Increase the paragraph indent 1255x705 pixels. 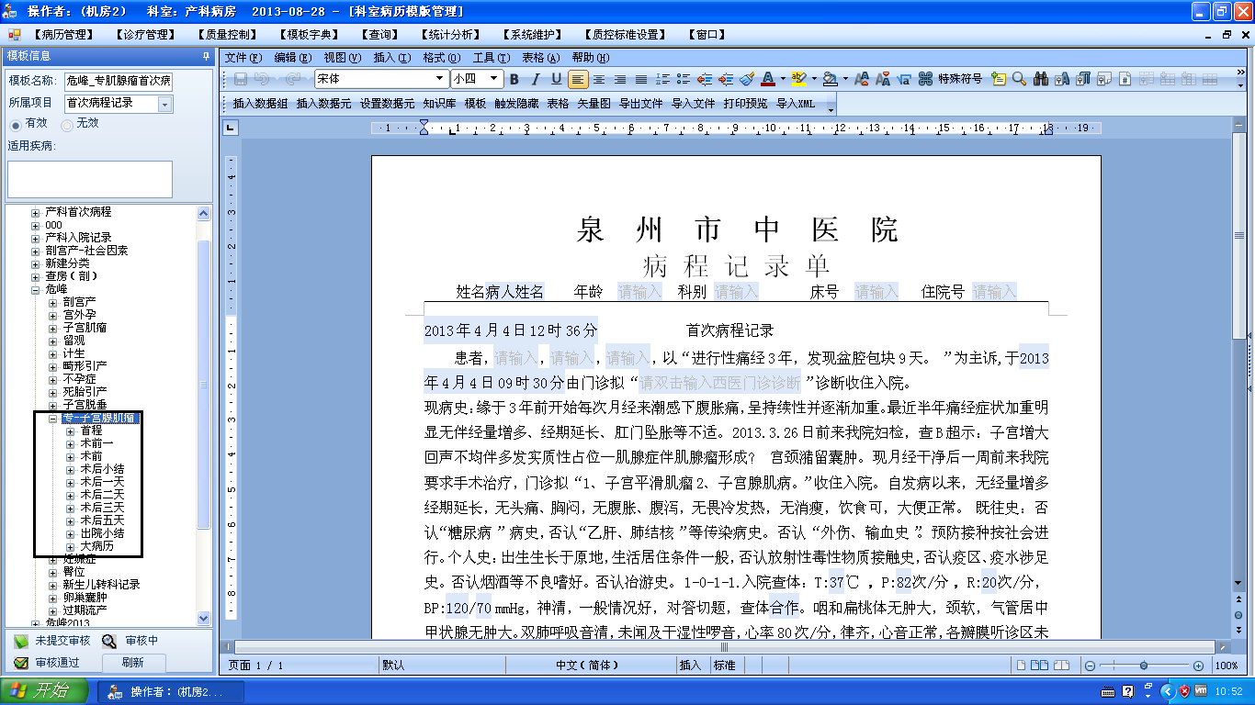click(x=726, y=79)
